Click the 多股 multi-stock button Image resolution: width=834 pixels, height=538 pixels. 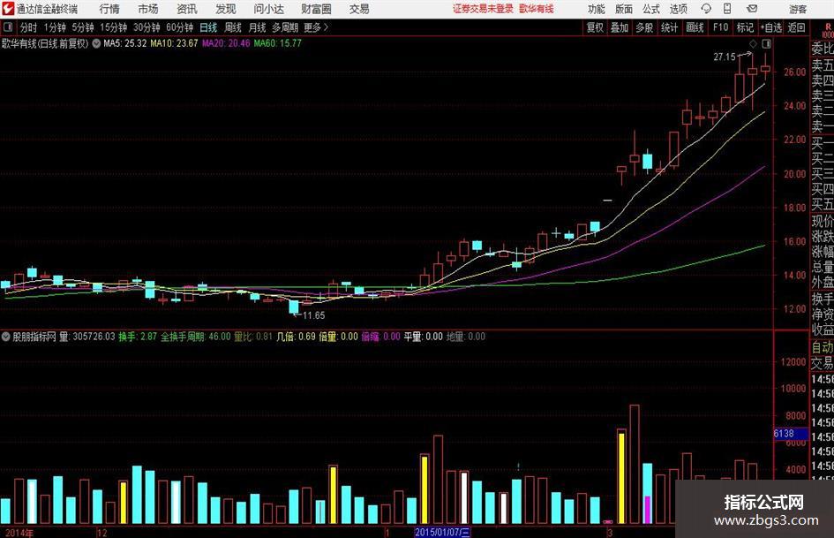[644, 27]
